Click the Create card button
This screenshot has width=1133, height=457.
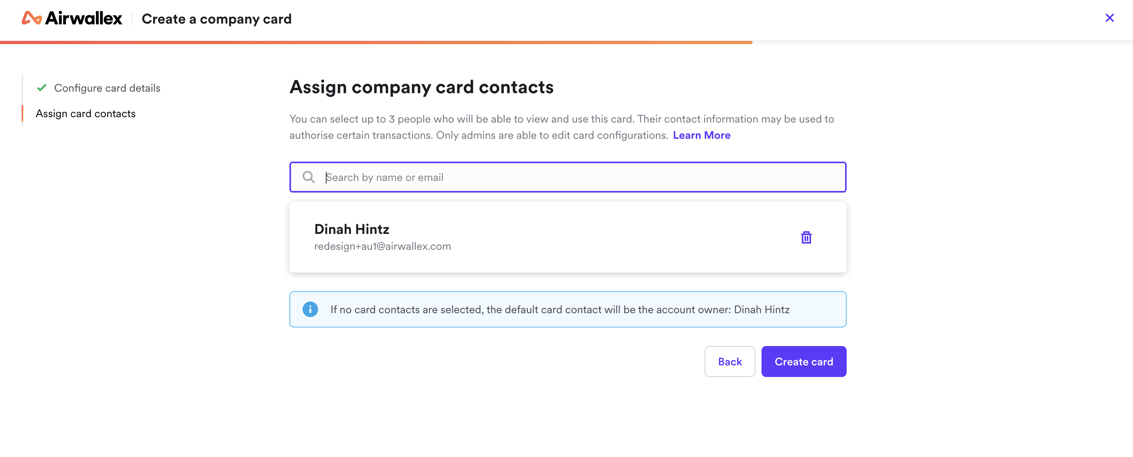pyautogui.click(x=804, y=361)
